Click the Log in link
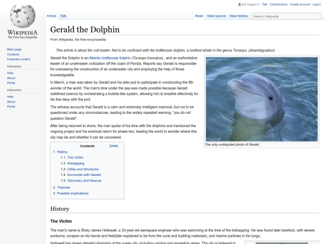The width and height of the screenshot is (325, 244). pyautogui.click(x=317, y=4)
